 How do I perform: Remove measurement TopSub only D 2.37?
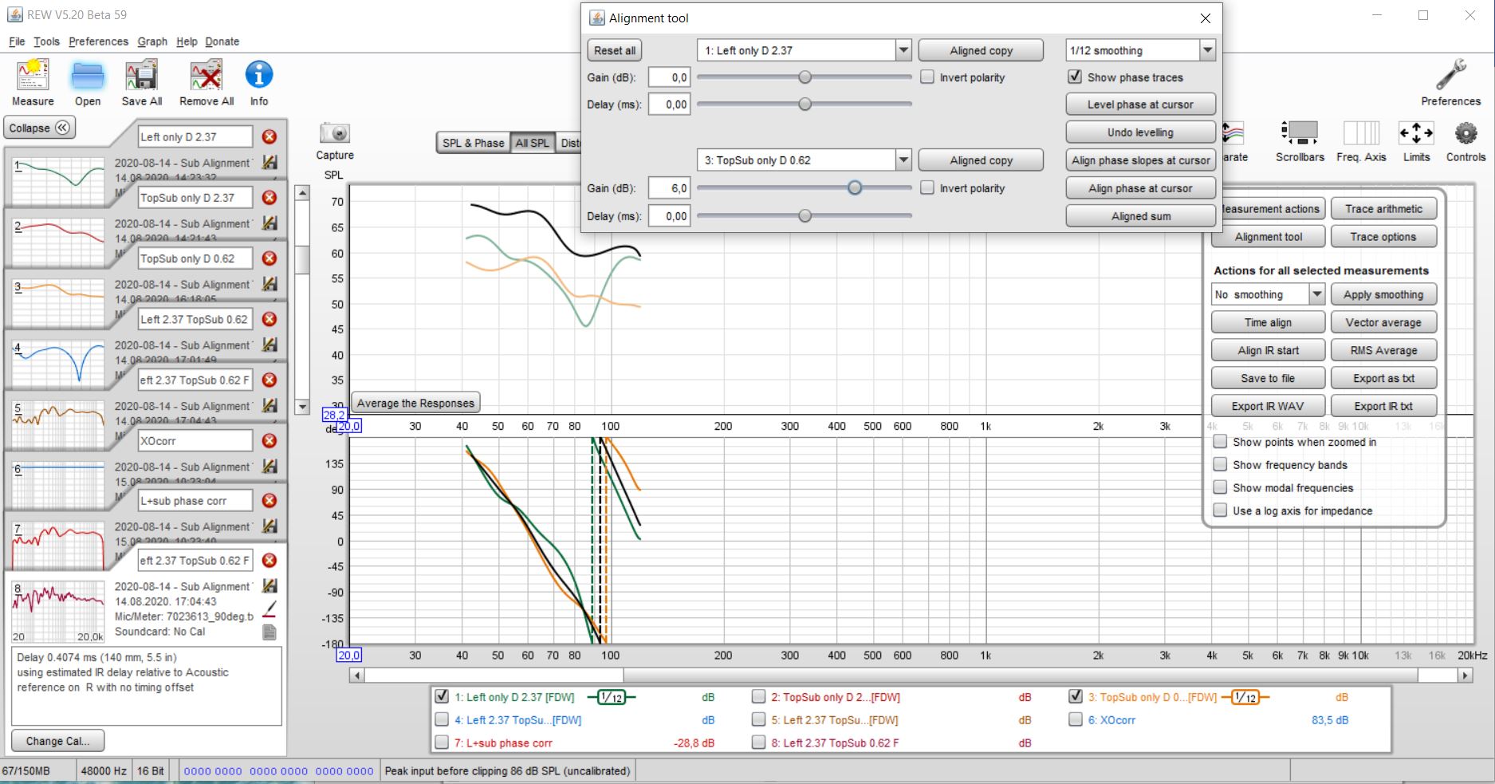tap(269, 198)
